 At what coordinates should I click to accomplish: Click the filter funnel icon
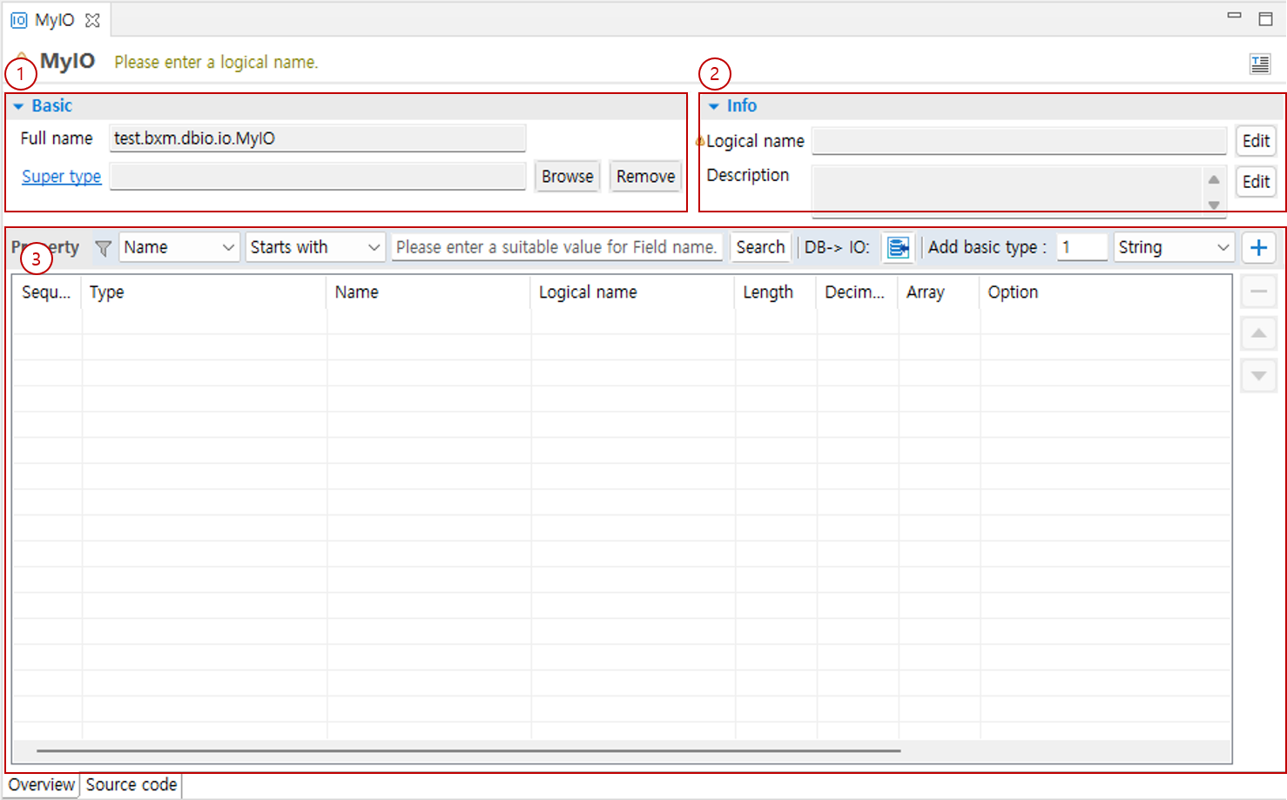[103, 248]
